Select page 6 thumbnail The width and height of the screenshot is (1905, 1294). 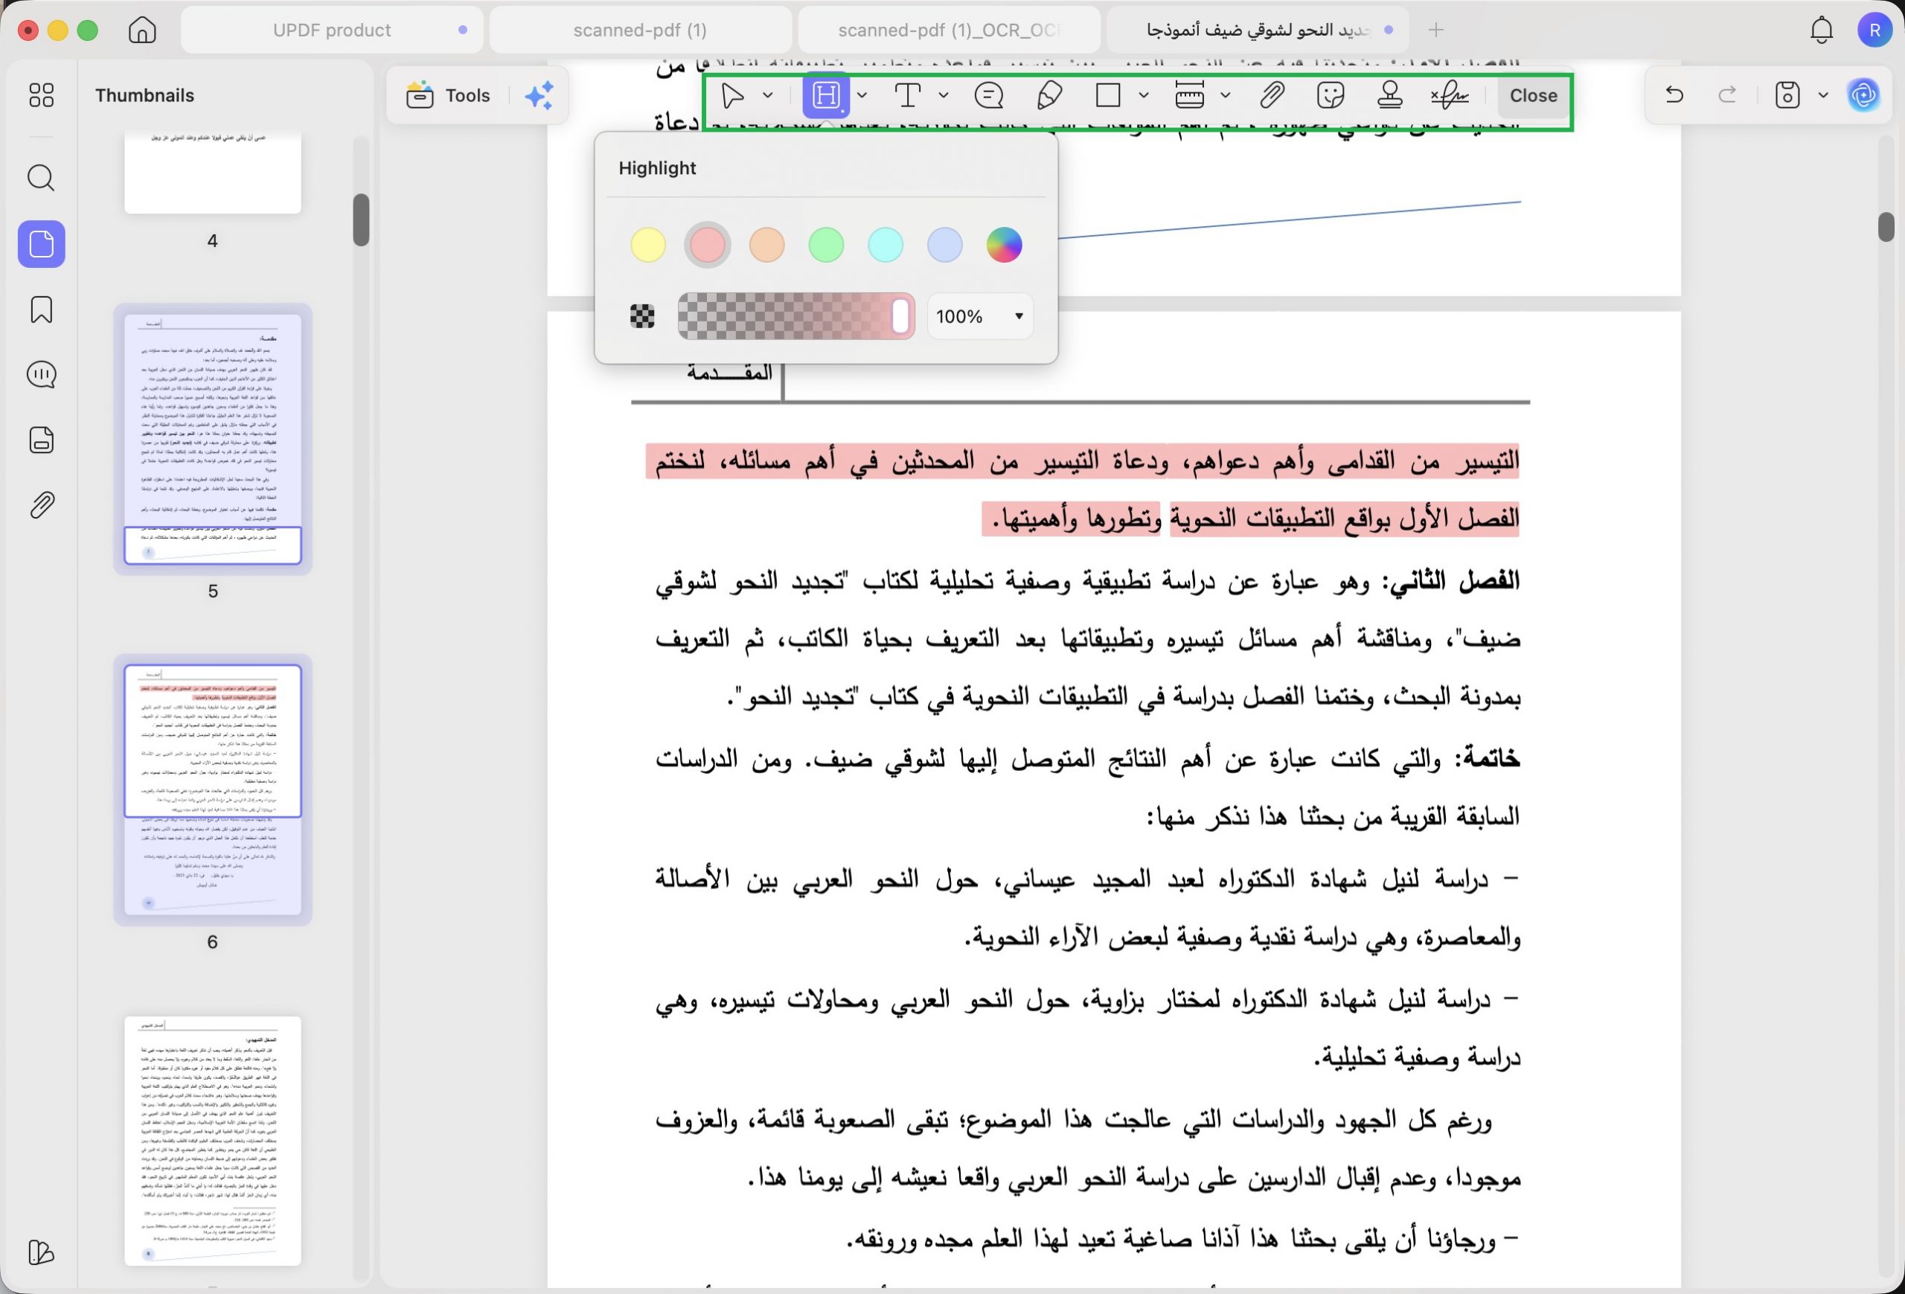click(212, 789)
